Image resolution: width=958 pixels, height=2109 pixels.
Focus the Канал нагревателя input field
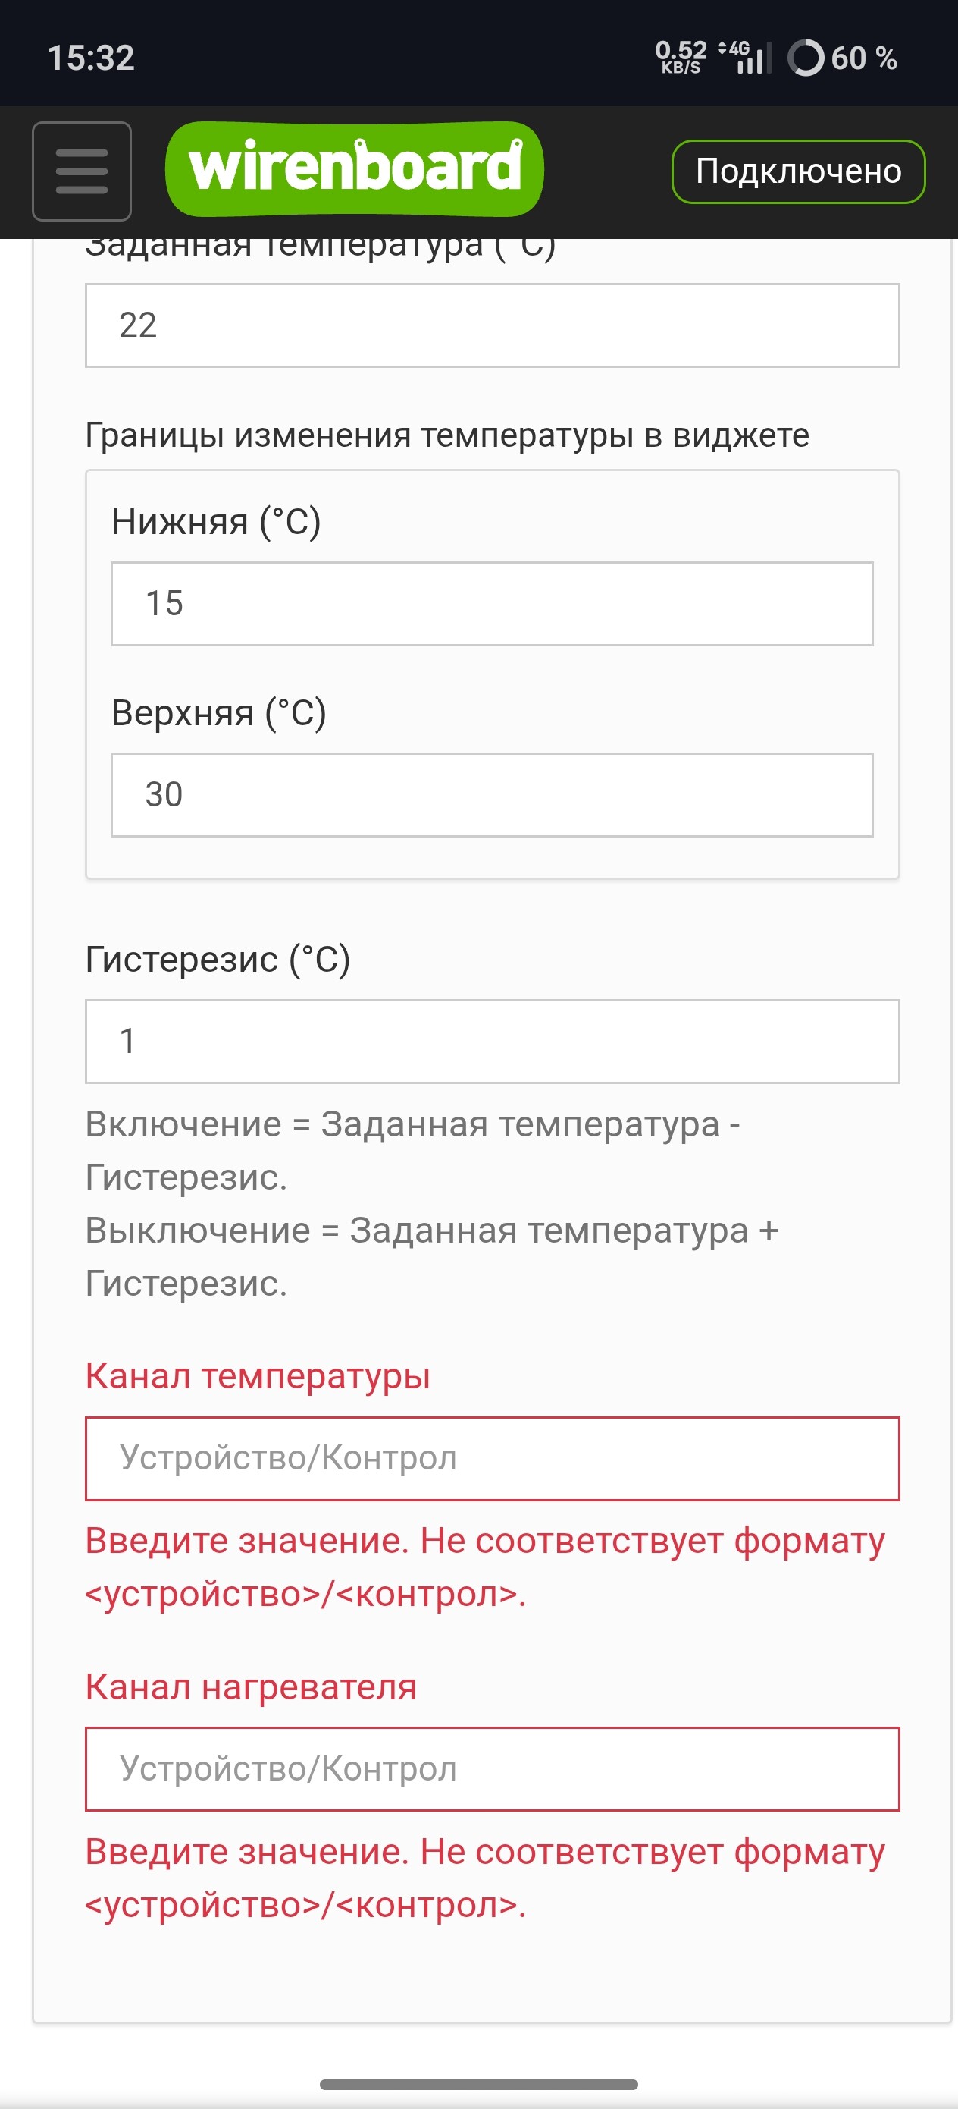(x=493, y=1769)
